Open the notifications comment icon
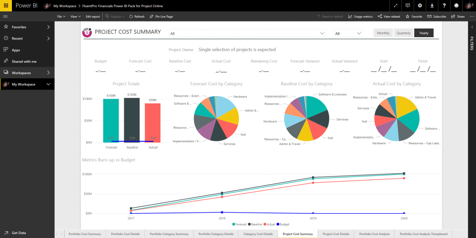 pyautogui.click(x=408, y=6)
